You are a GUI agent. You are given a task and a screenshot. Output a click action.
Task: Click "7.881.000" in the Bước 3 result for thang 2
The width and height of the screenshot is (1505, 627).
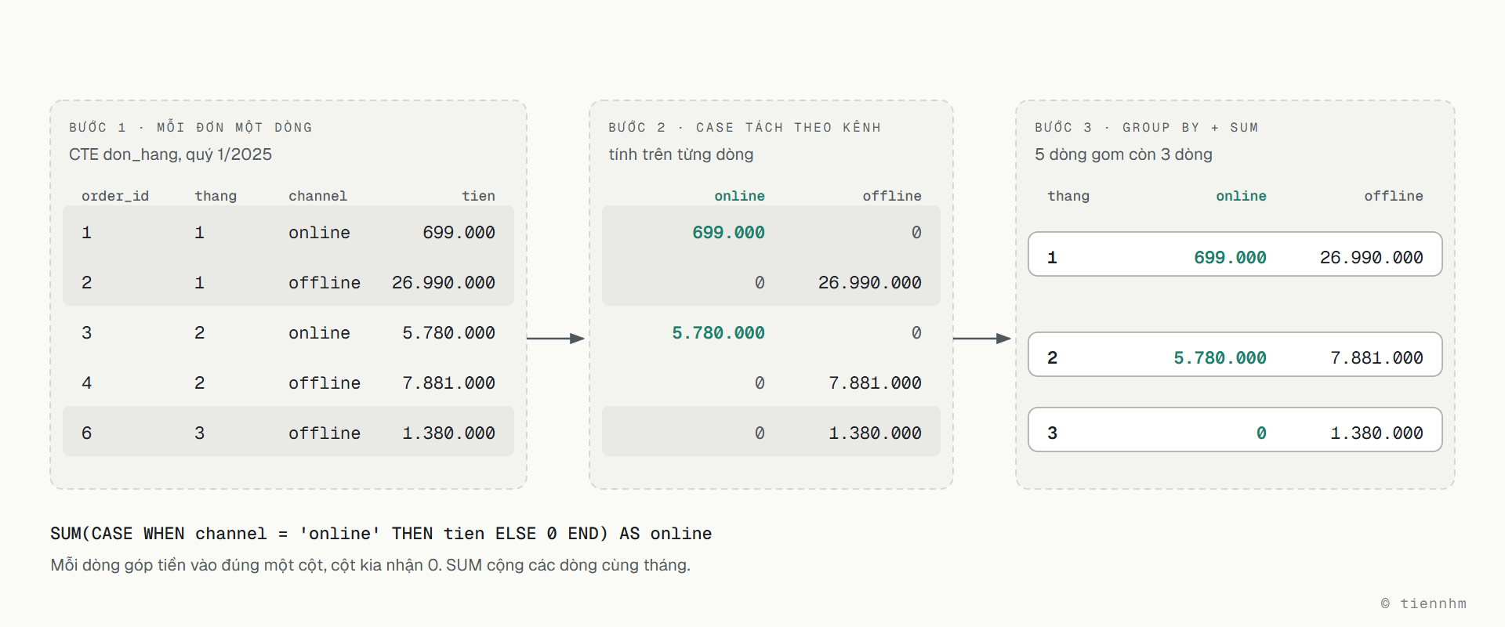pyautogui.click(x=1376, y=358)
